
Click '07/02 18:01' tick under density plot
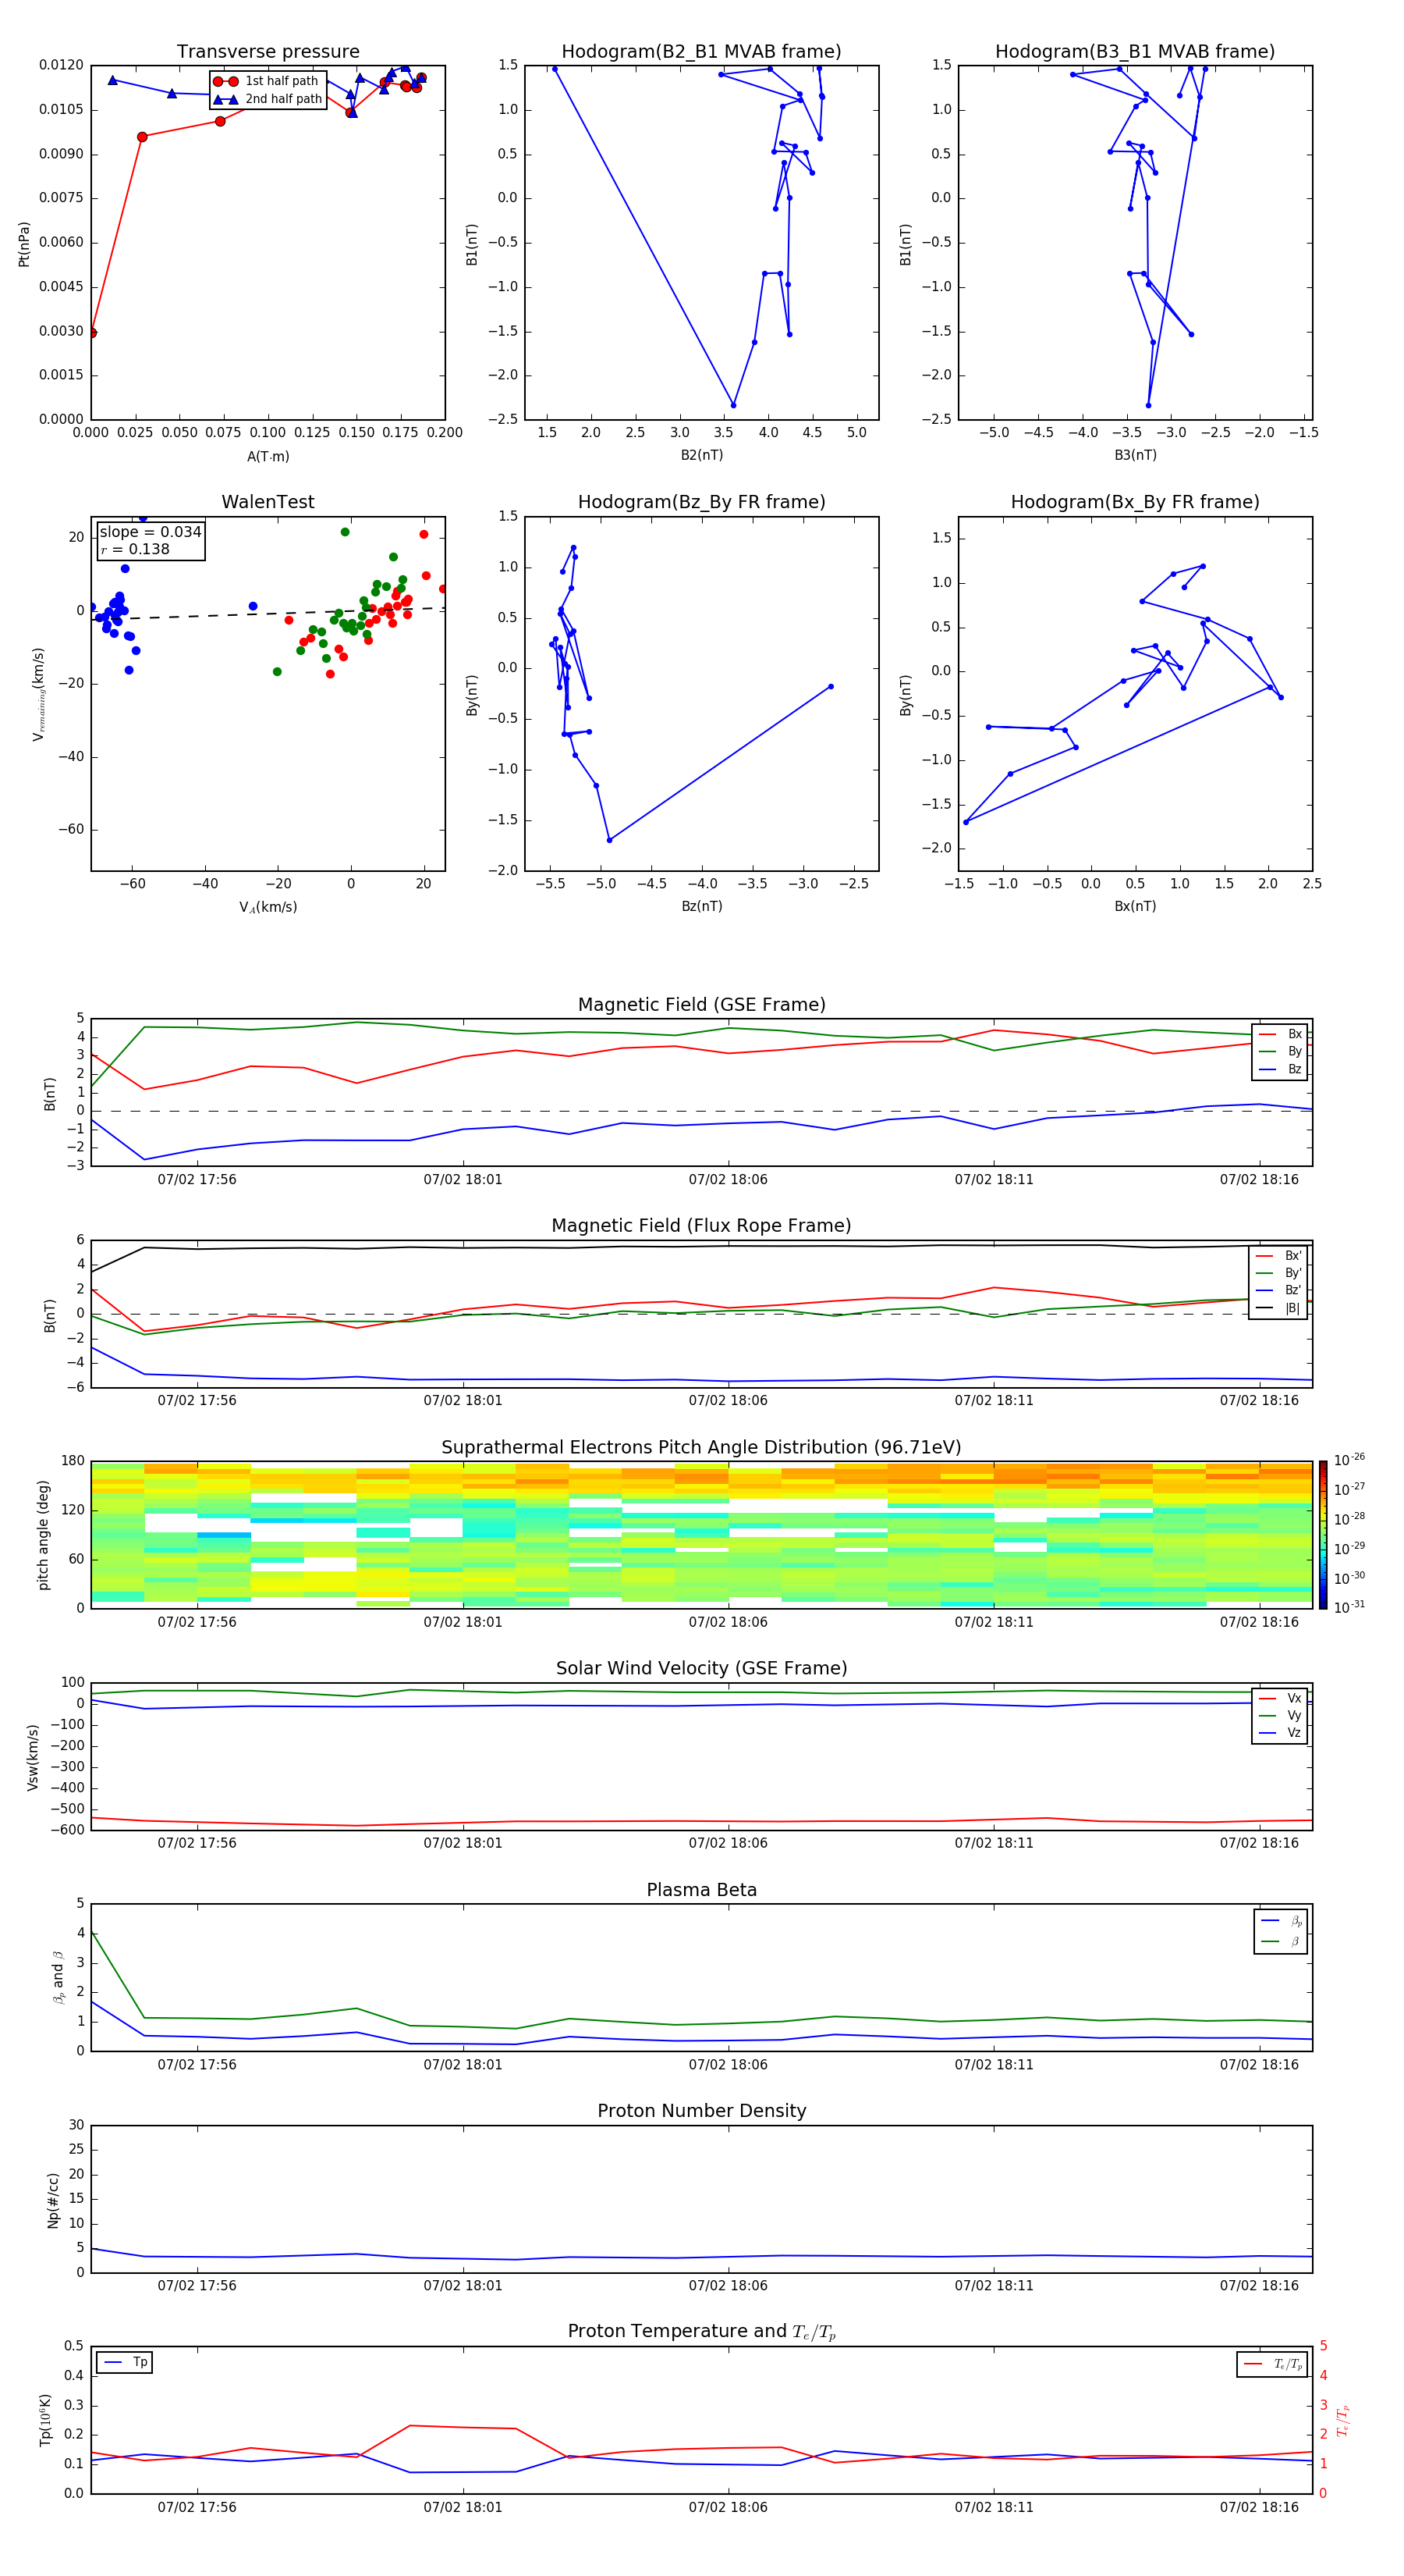463,2286
